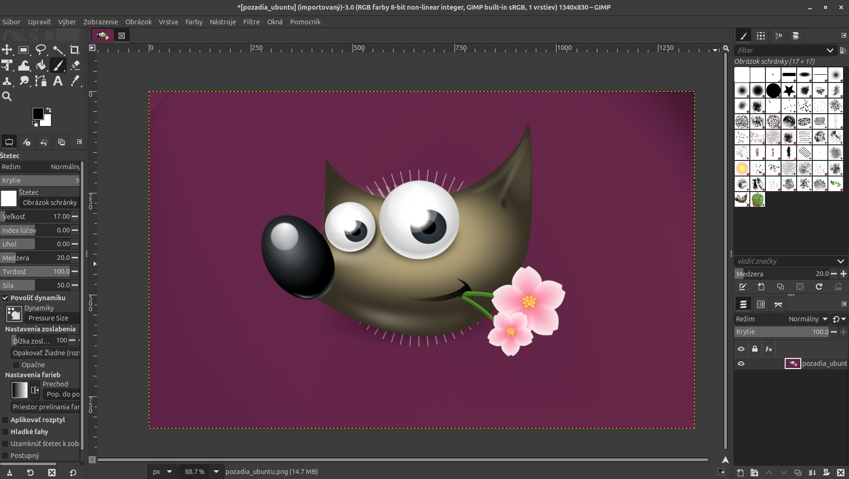Image resolution: width=849 pixels, height=479 pixels.
Task: Open the Priestor prelínania farieb dropdown
Action: 45,407
